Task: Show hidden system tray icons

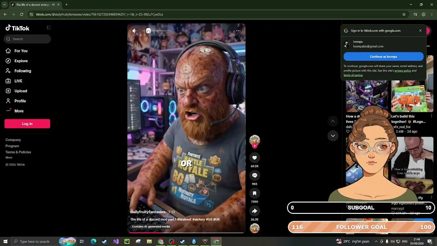Action: point(376,242)
